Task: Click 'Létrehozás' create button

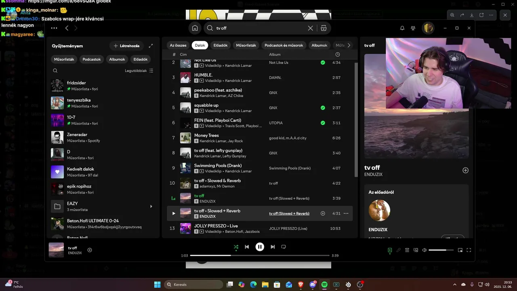Action: pyautogui.click(x=126, y=46)
